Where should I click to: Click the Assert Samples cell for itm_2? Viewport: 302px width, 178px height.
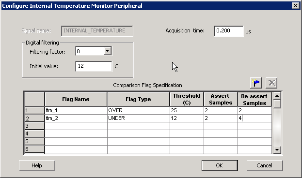point(221,118)
